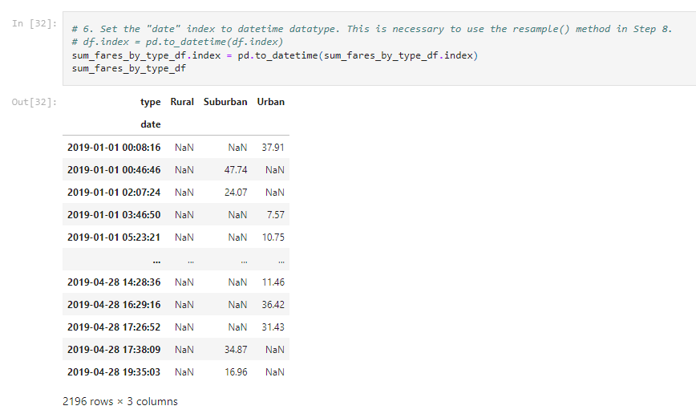Click row index 2019-01-01 00:08:16
The height and width of the screenshot is (418, 696).
pos(114,148)
